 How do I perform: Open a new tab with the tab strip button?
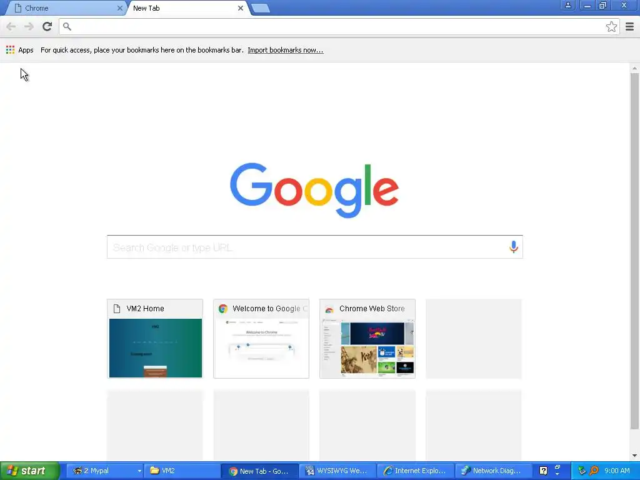261,8
